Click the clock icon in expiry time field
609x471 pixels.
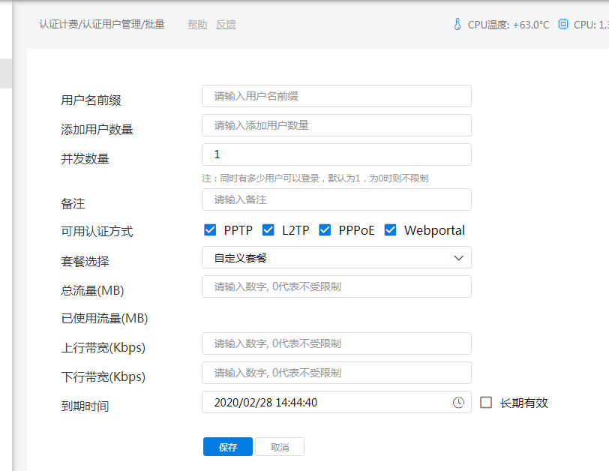pyautogui.click(x=458, y=403)
